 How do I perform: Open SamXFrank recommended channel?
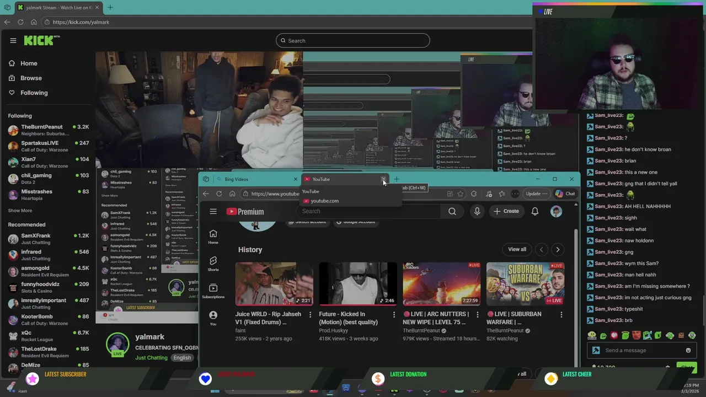(49, 239)
